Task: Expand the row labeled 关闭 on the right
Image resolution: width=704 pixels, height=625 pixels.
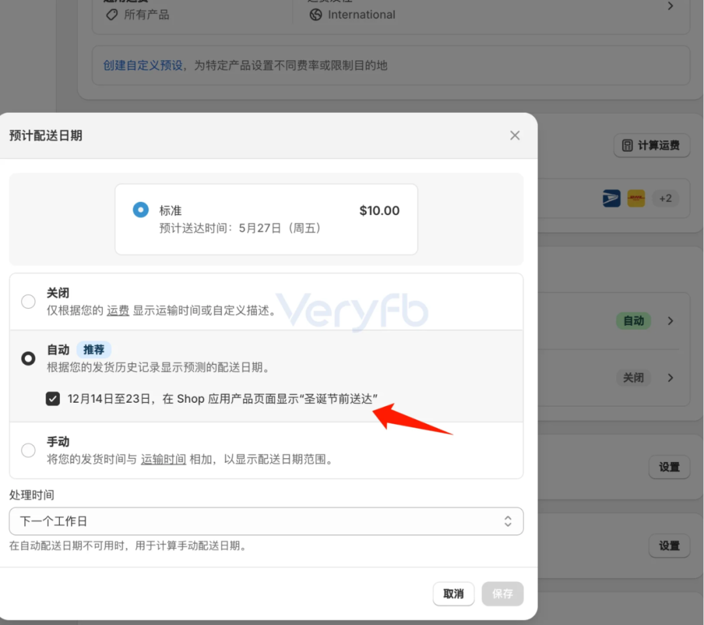Action: coord(670,378)
